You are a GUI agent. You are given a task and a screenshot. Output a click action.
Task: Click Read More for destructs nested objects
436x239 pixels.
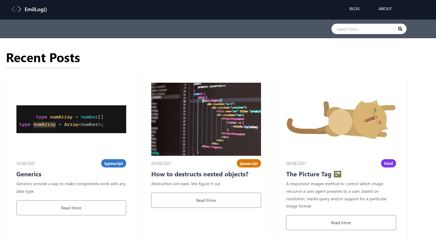tap(206, 200)
